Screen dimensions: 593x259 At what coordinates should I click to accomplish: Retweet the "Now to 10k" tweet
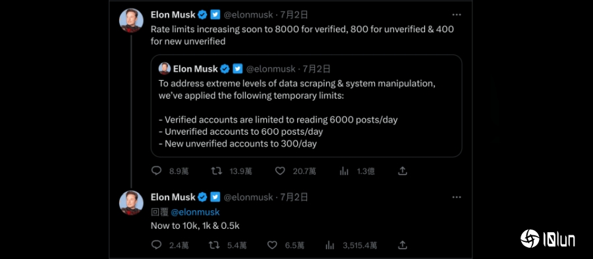(x=214, y=245)
